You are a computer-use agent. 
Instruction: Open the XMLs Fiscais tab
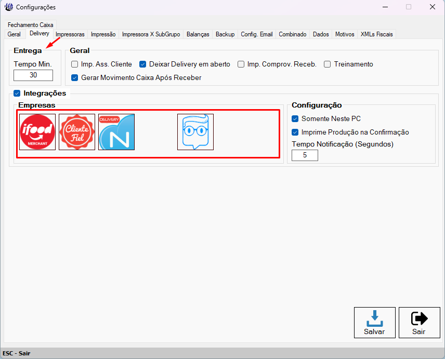[x=376, y=34]
